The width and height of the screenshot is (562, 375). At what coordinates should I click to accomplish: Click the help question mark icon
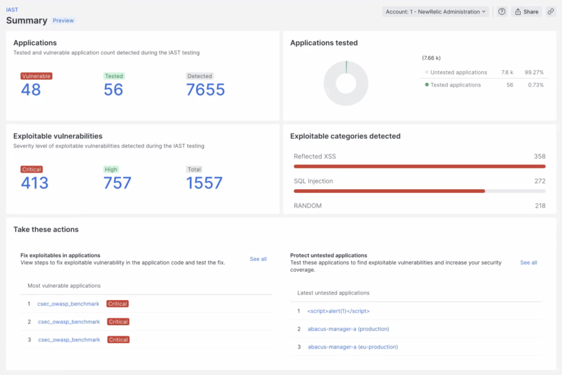501,12
